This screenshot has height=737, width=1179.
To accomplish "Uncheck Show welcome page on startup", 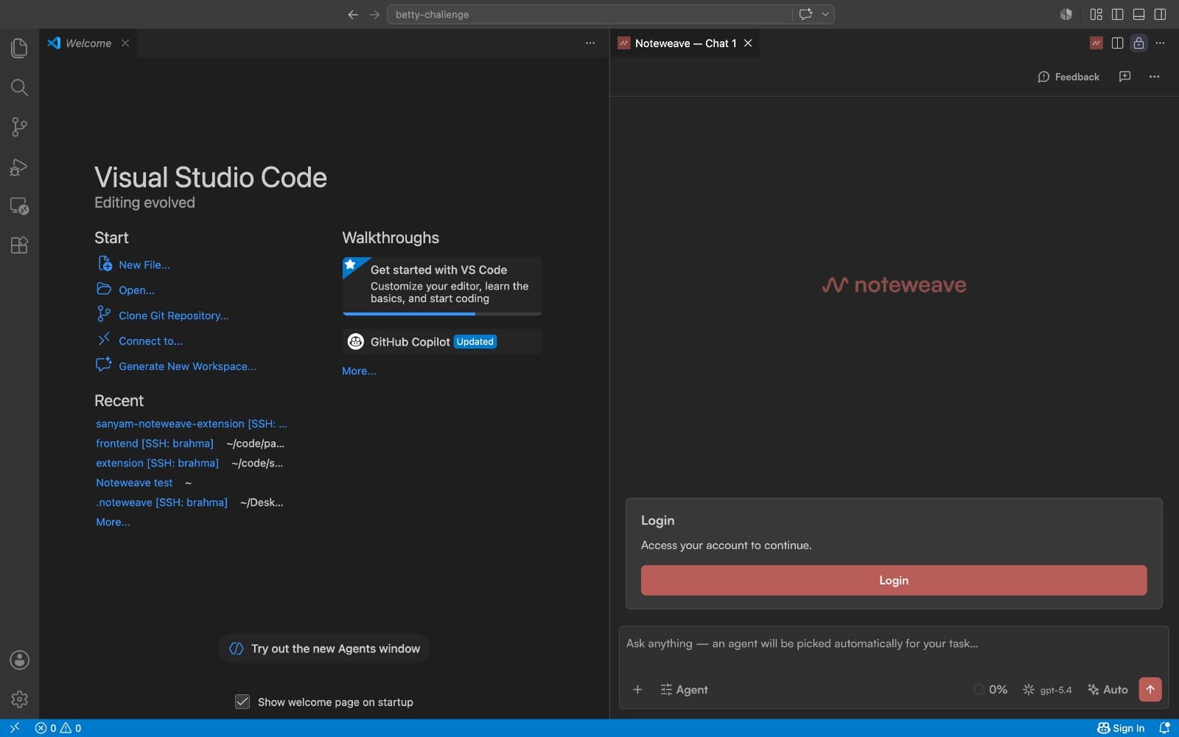I will [242, 702].
